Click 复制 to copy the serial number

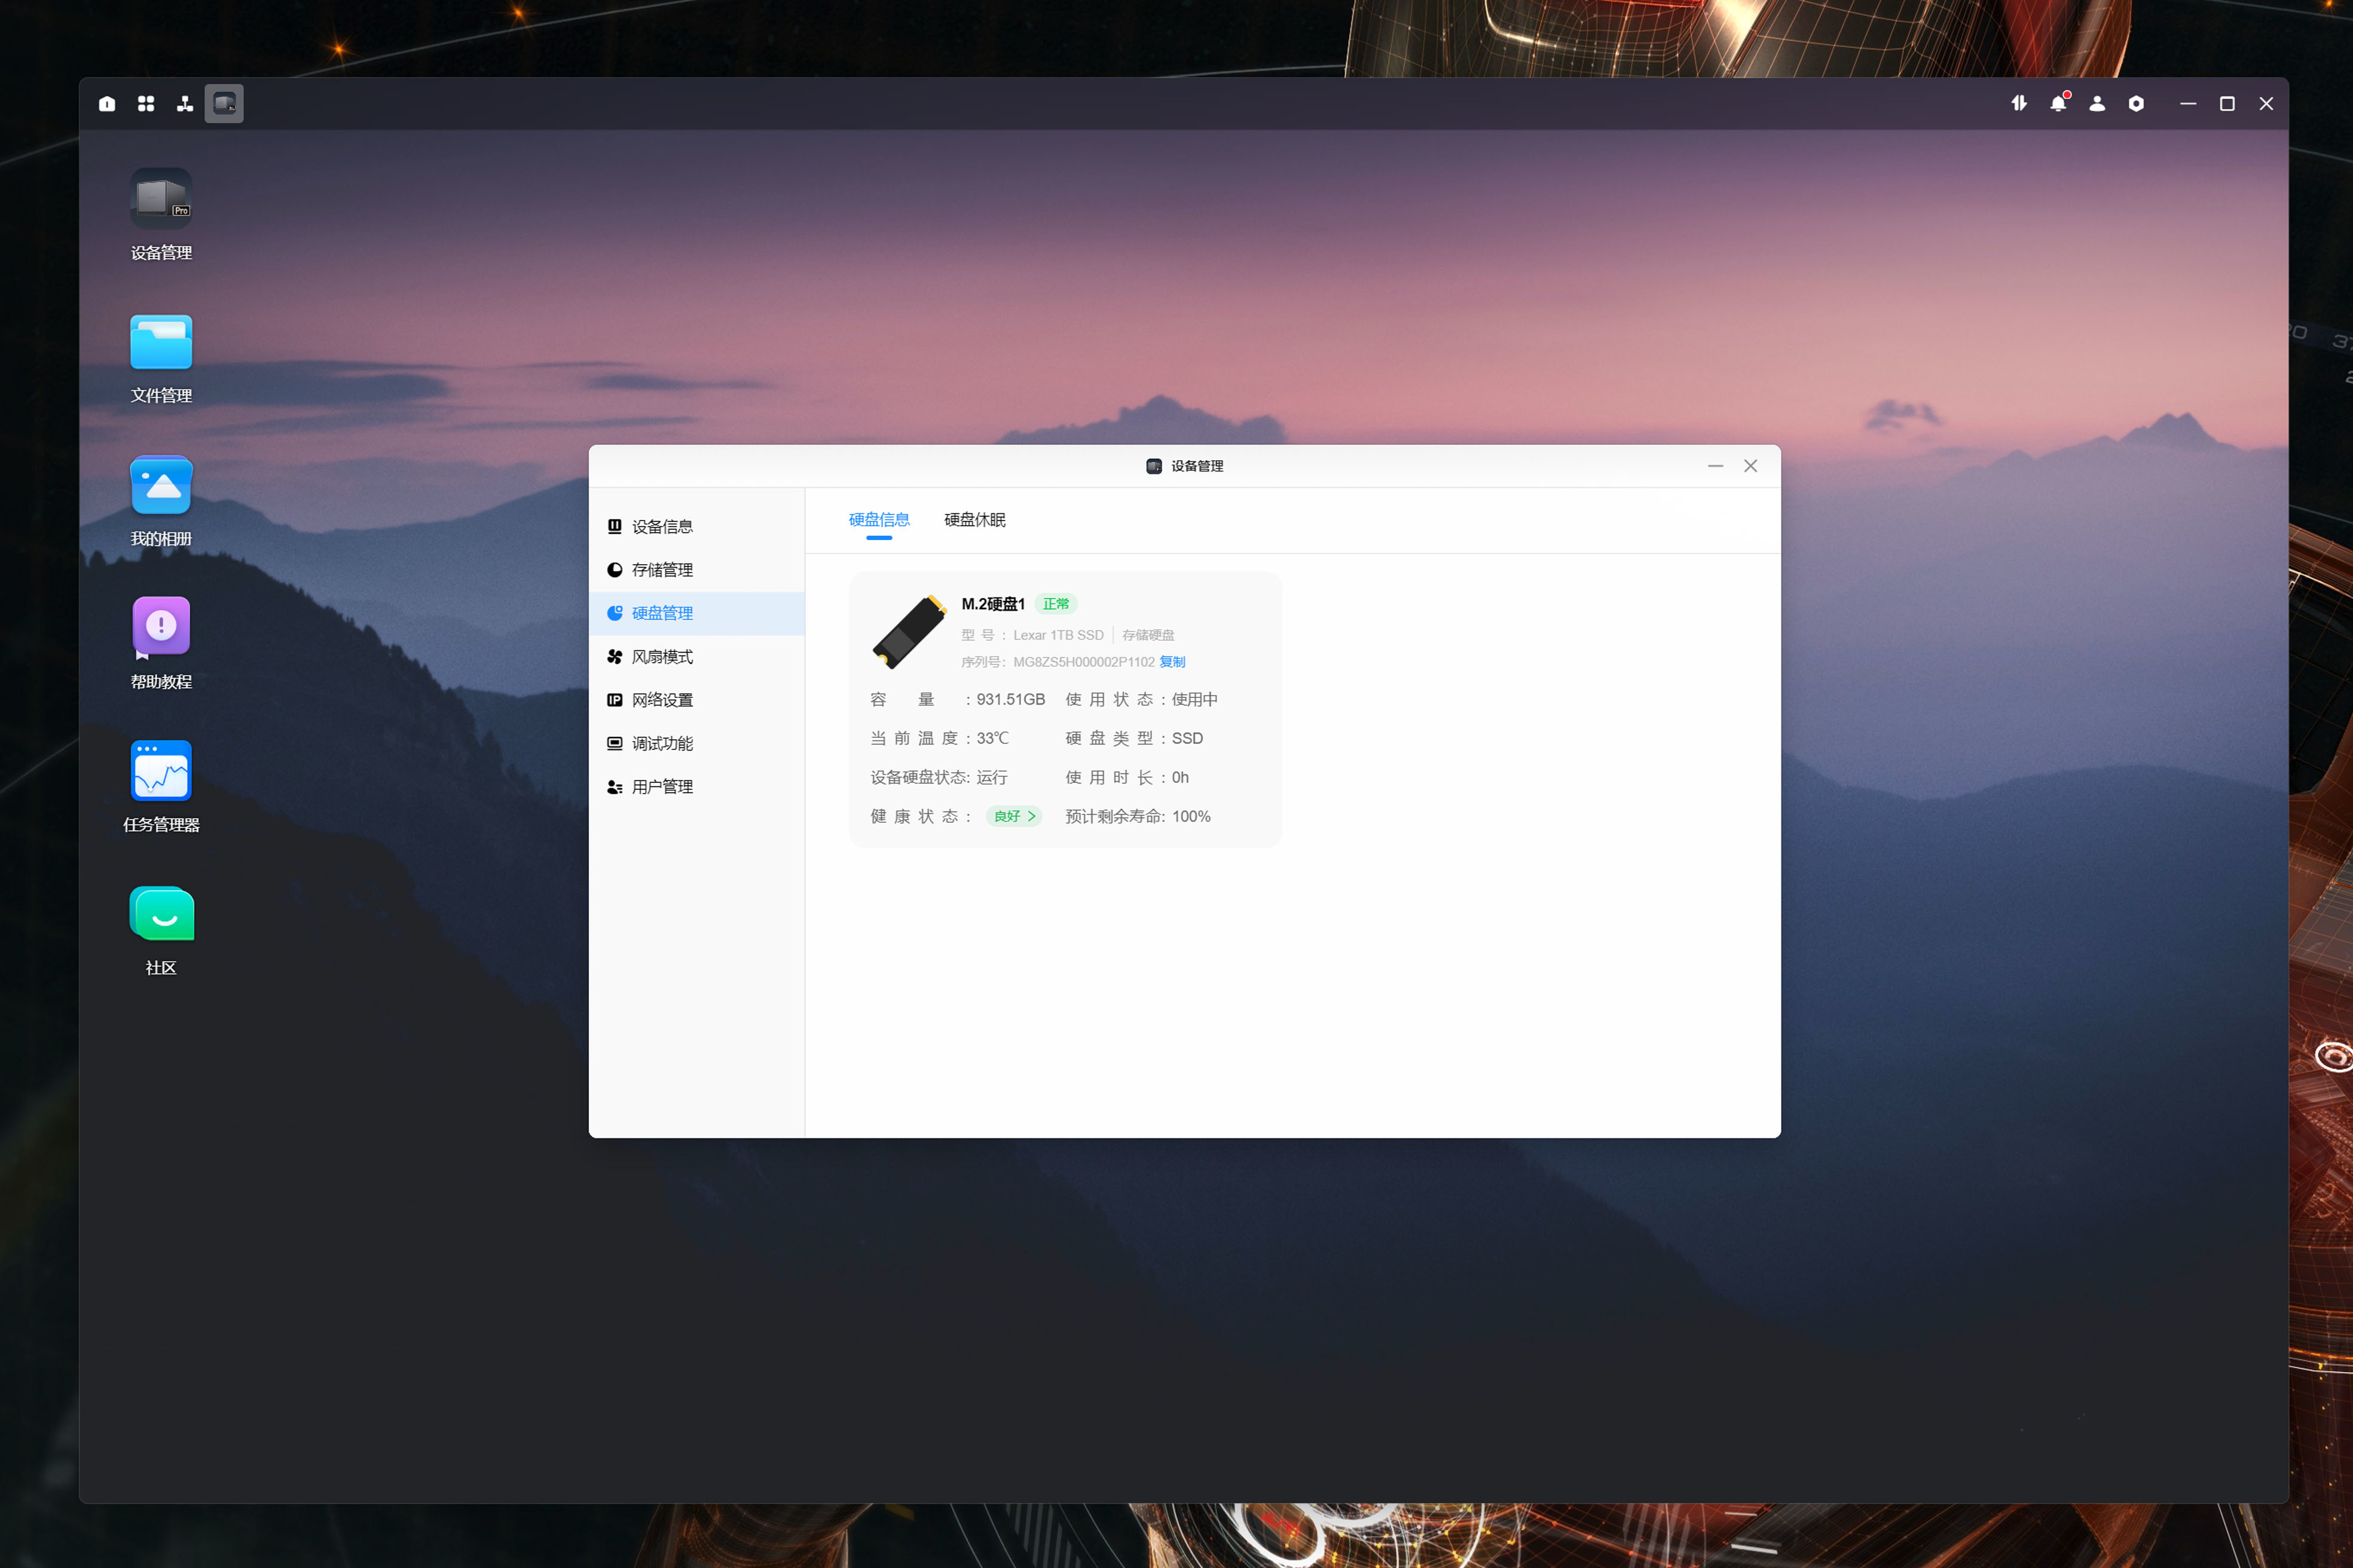click(1172, 662)
